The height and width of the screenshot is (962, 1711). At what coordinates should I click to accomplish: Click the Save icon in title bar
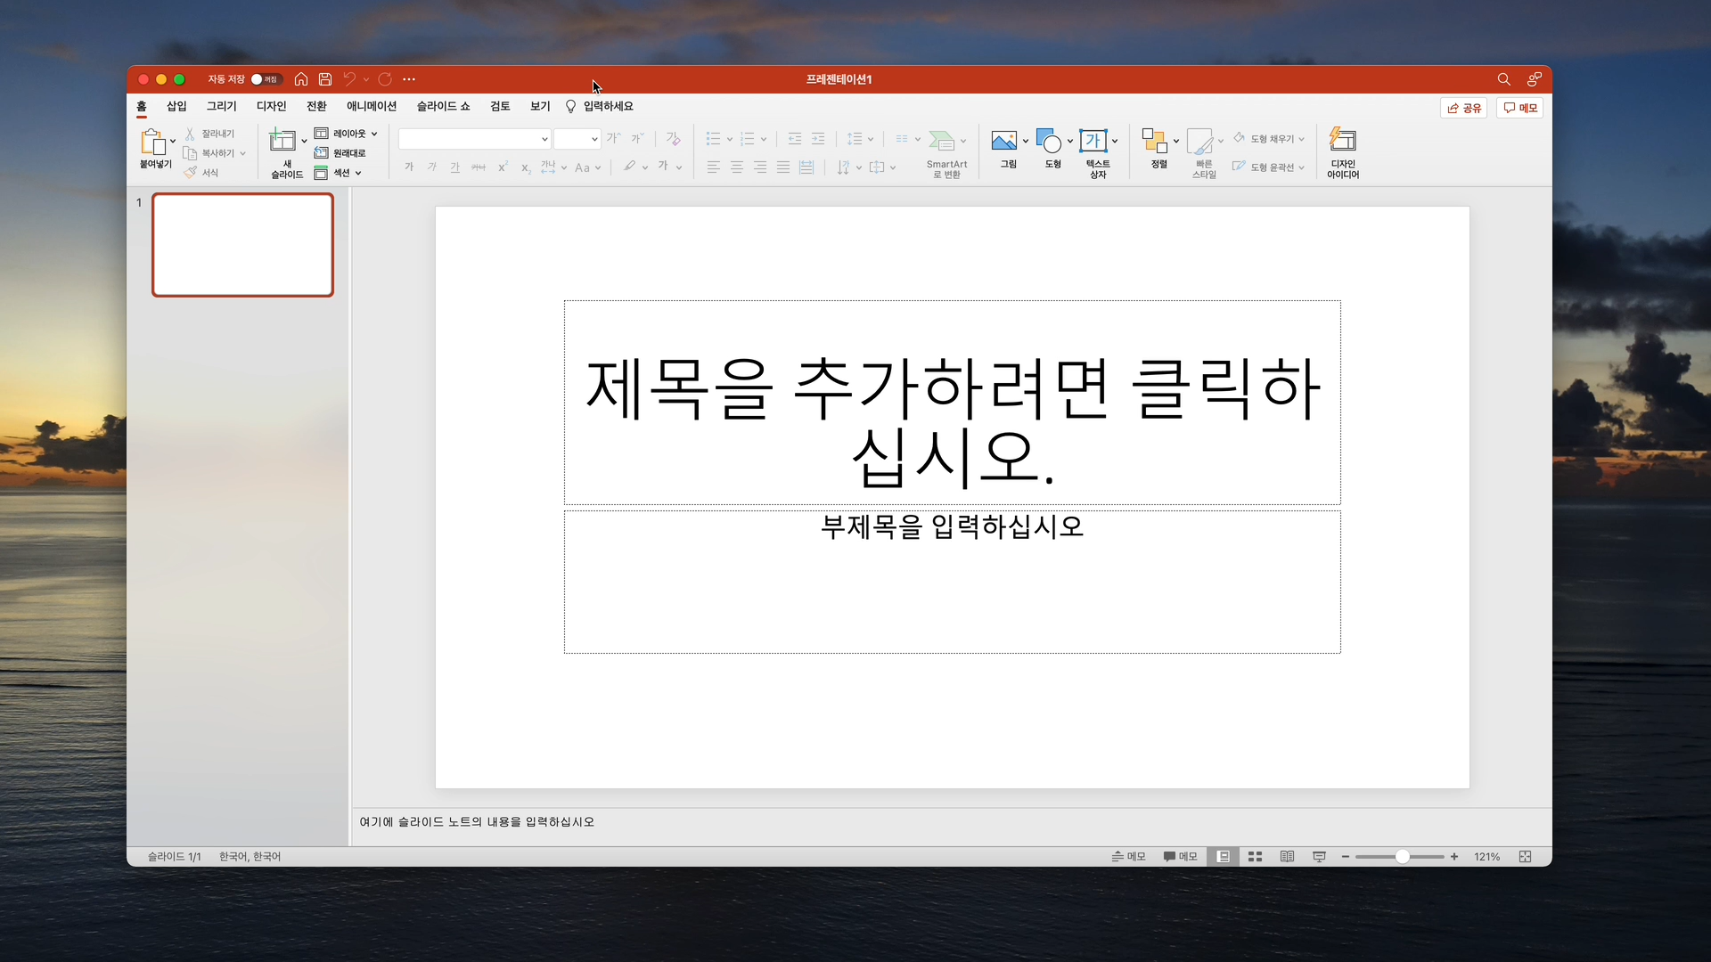pyautogui.click(x=325, y=79)
